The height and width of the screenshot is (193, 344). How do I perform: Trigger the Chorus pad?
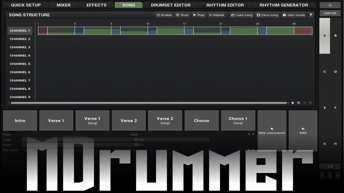point(202,121)
